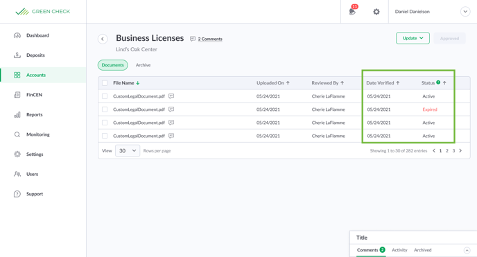This screenshot has width=477, height=257.
Task: Click the Dashboard sidebar icon
Action: (17, 35)
